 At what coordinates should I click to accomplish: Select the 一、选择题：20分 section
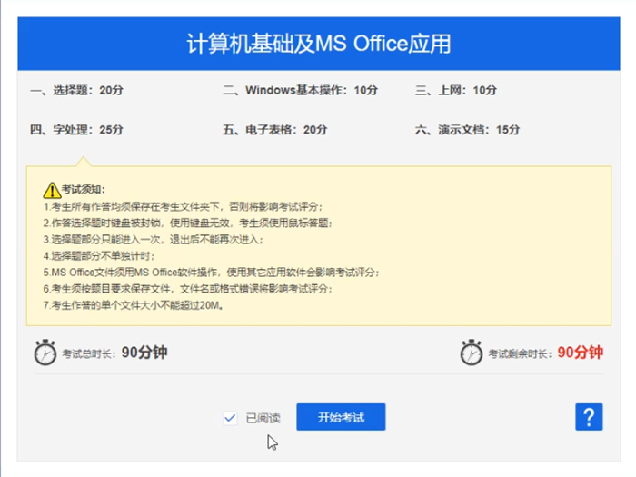pos(76,90)
